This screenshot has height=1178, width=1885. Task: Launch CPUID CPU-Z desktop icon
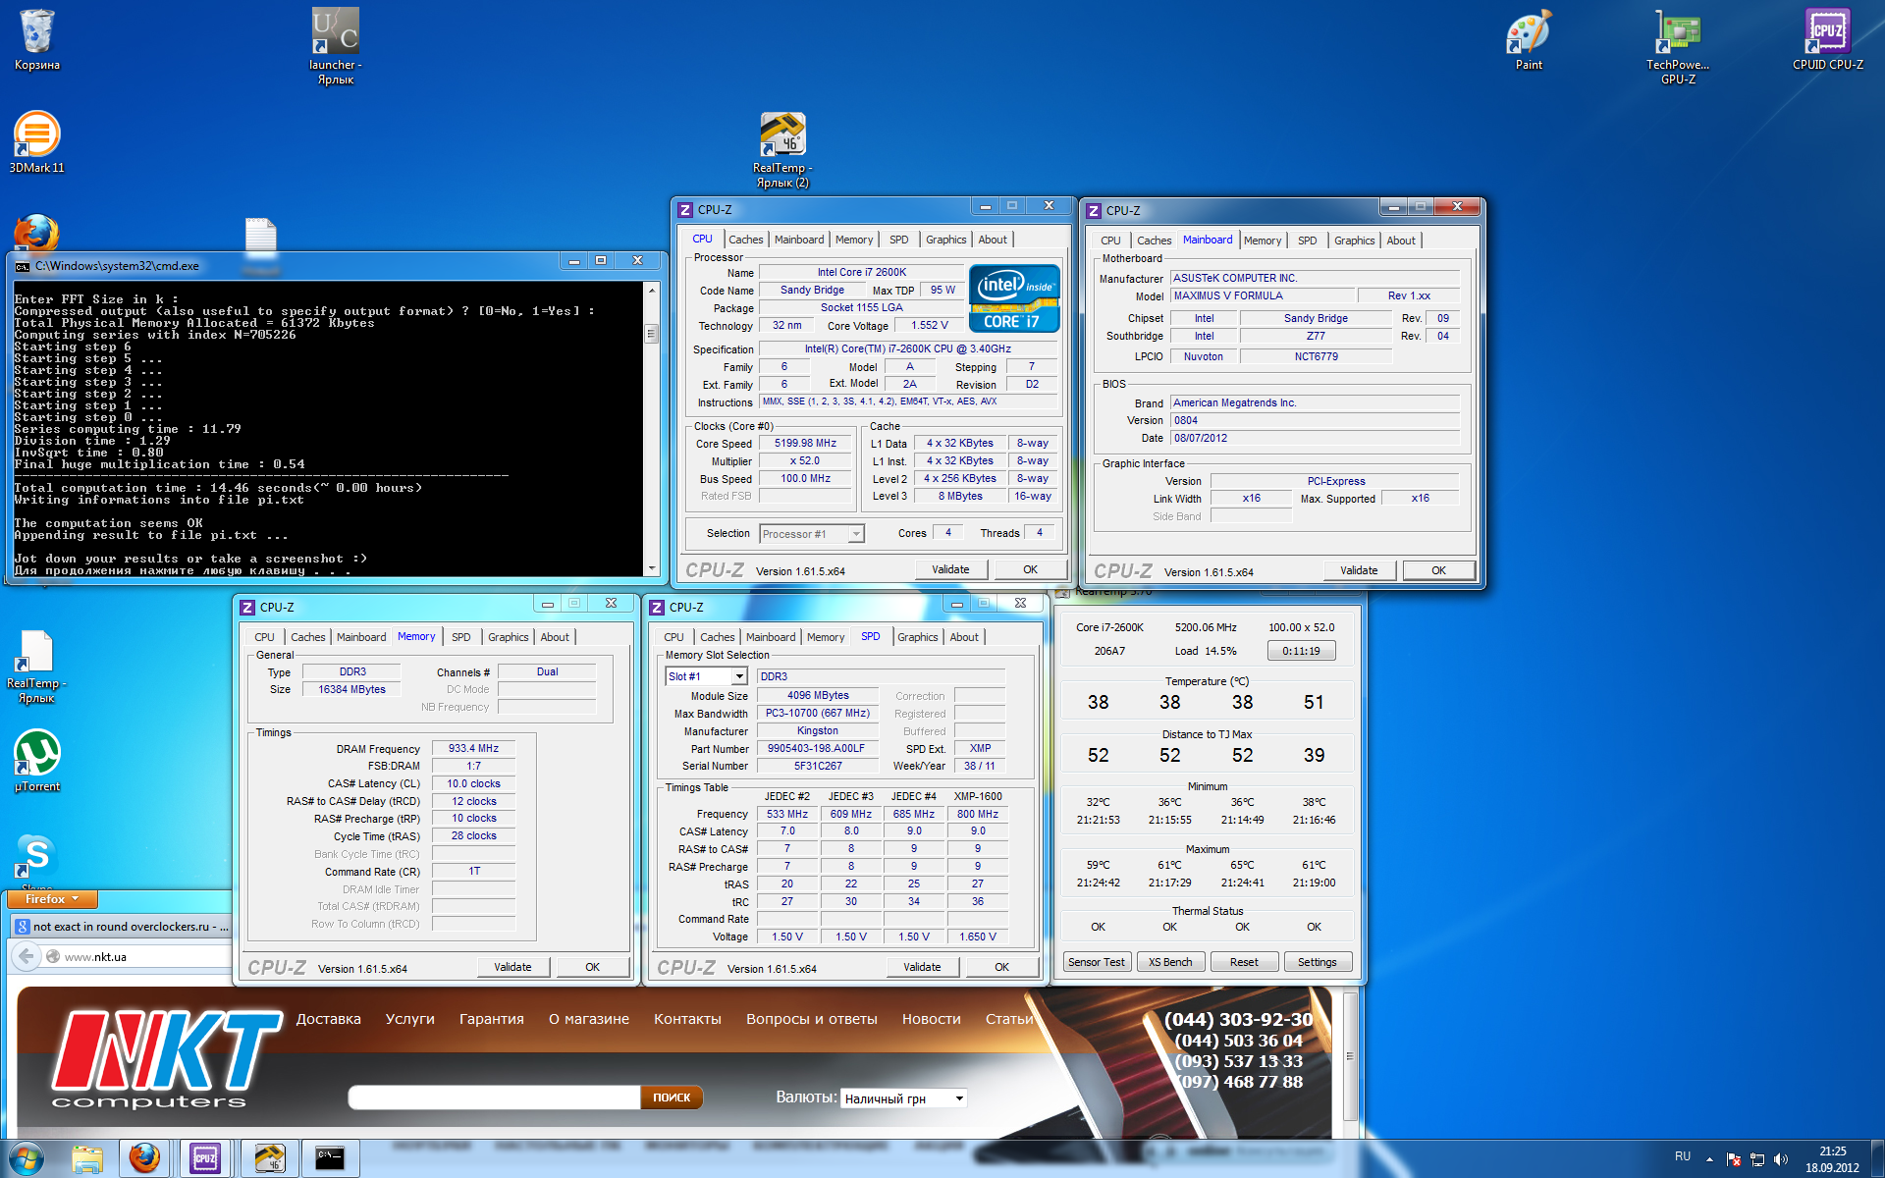(1827, 39)
